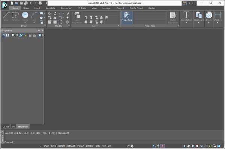225x149 pixels.
Task: Open the Raster ribbon tab
Action: 151,8
